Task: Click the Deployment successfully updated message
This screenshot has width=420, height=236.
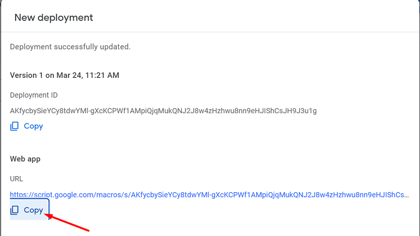Action: [70, 47]
